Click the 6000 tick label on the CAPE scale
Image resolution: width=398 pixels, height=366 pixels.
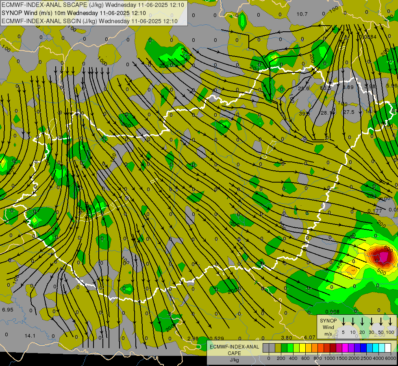pos(391,358)
